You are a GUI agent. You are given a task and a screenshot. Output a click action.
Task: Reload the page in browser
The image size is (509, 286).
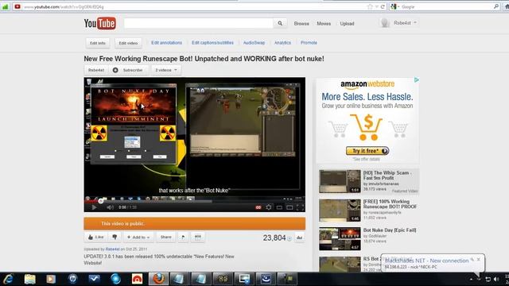click(x=383, y=7)
